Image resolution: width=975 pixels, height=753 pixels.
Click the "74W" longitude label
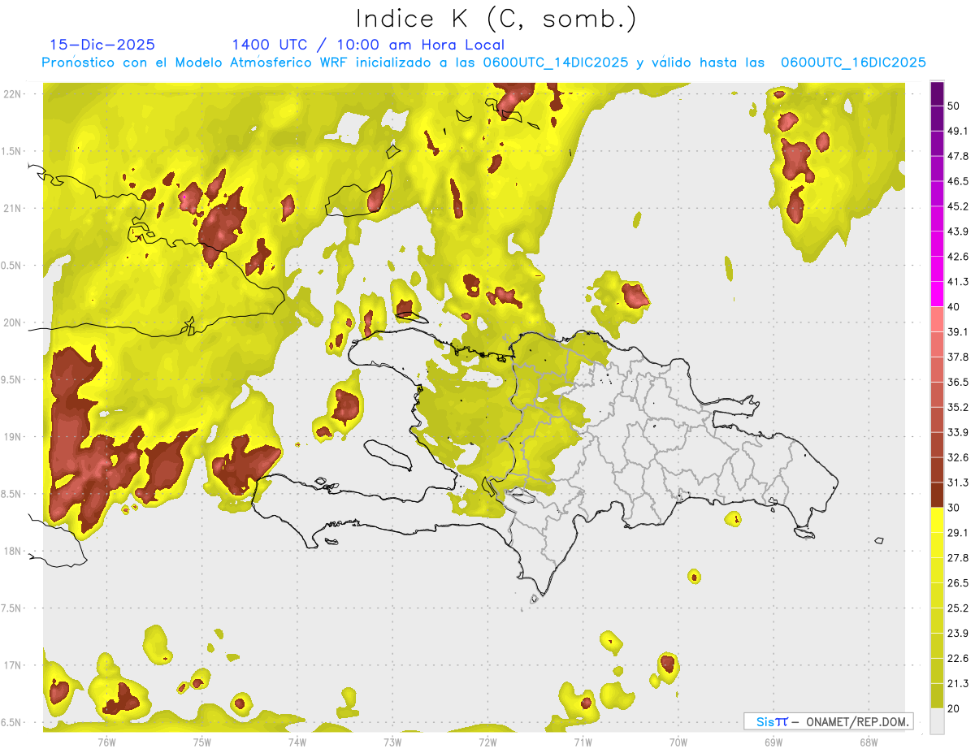pyautogui.click(x=297, y=742)
